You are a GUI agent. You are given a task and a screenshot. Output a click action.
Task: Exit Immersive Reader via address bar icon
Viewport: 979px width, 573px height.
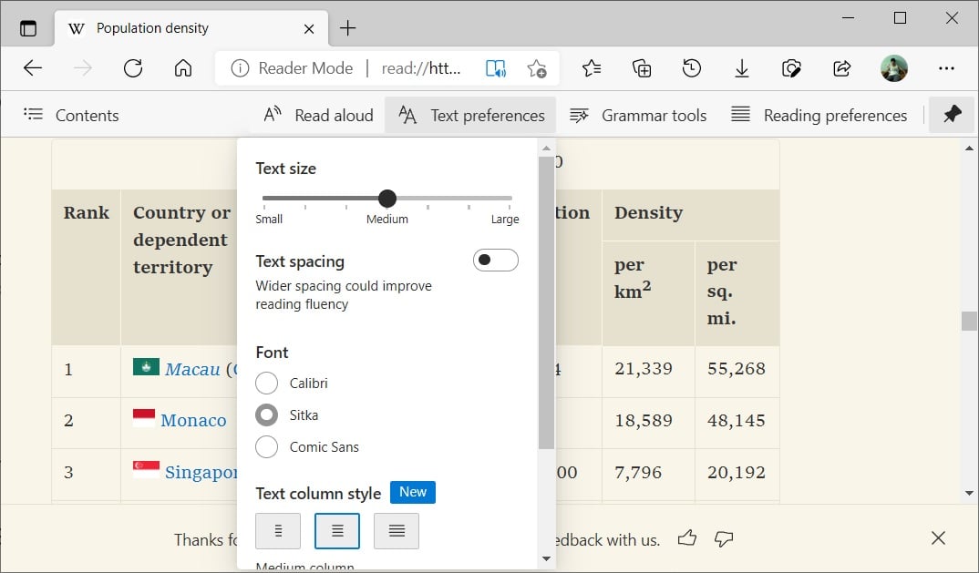[x=495, y=67]
